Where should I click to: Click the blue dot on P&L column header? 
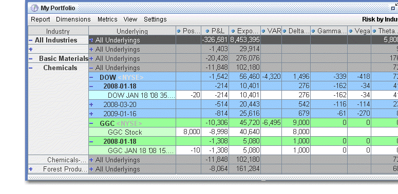(207, 31)
